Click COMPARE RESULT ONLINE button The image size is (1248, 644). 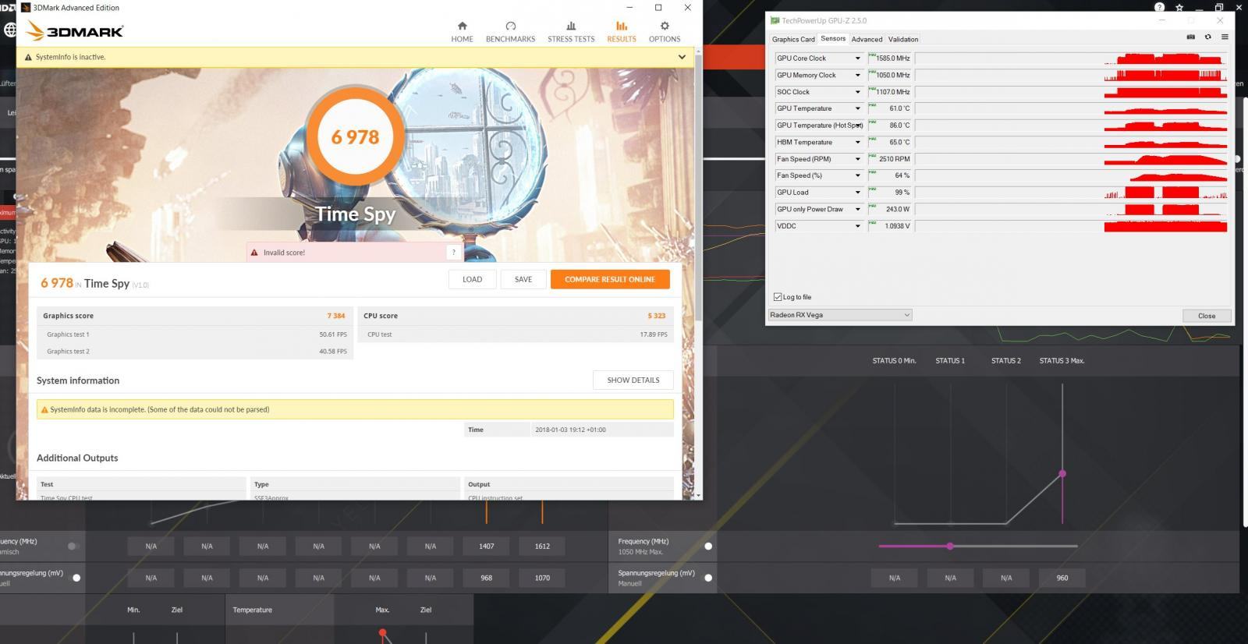click(x=610, y=279)
